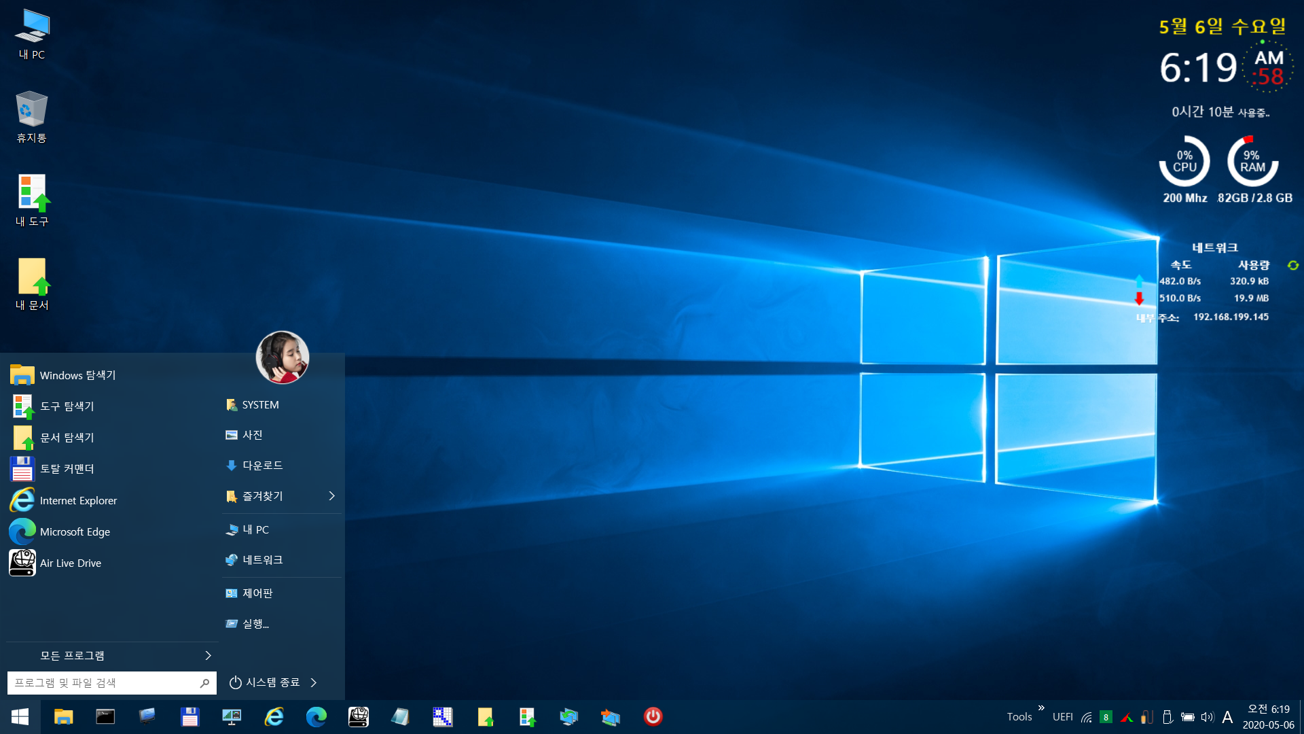Screen dimensions: 1304x734
Task: Open the 내 문서 desktop shortcut
Action: coord(32,284)
